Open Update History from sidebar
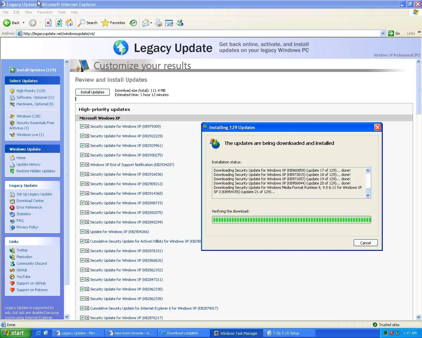422x338 pixels. (28, 164)
